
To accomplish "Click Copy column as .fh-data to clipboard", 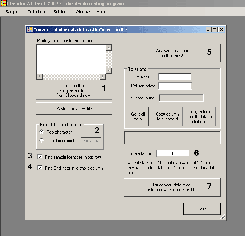I will (200, 116).
